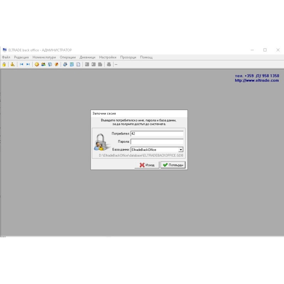Confirm login with the Потвърди button
Screen dimensions: 284x284
pyautogui.click(x=173, y=165)
